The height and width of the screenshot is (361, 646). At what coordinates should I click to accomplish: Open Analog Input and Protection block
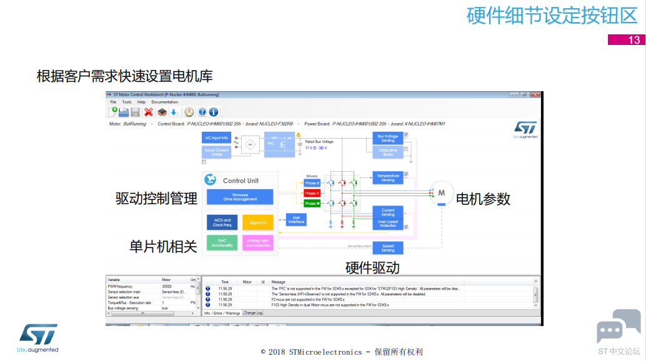(258, 243)
